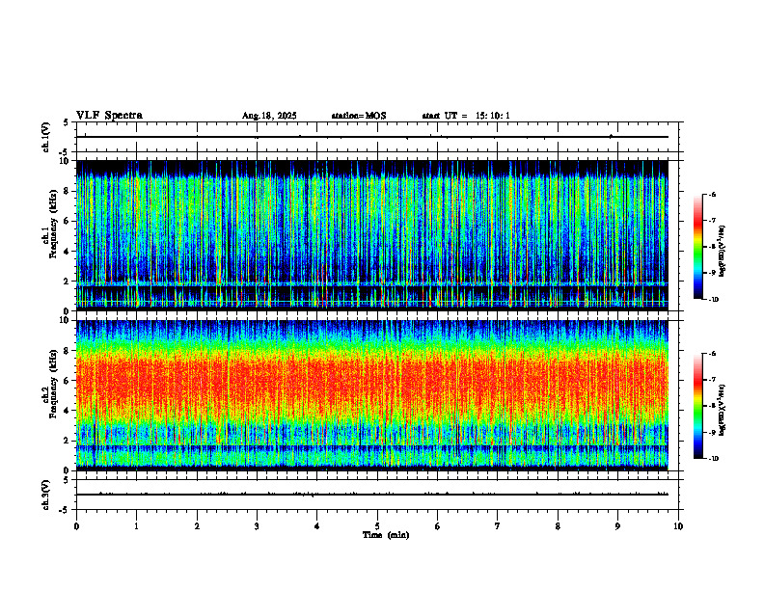Click time axis tick label "7"
Viewport: 764px width, 590px height.
pos(498,526)
